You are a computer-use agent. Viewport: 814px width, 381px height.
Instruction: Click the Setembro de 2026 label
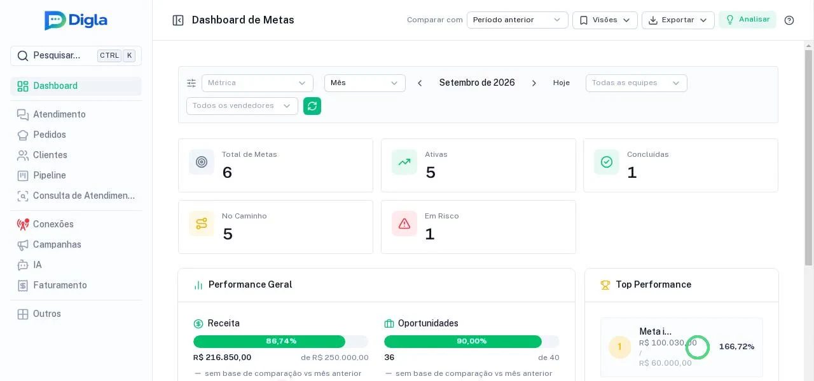click(x=477, y=83)
